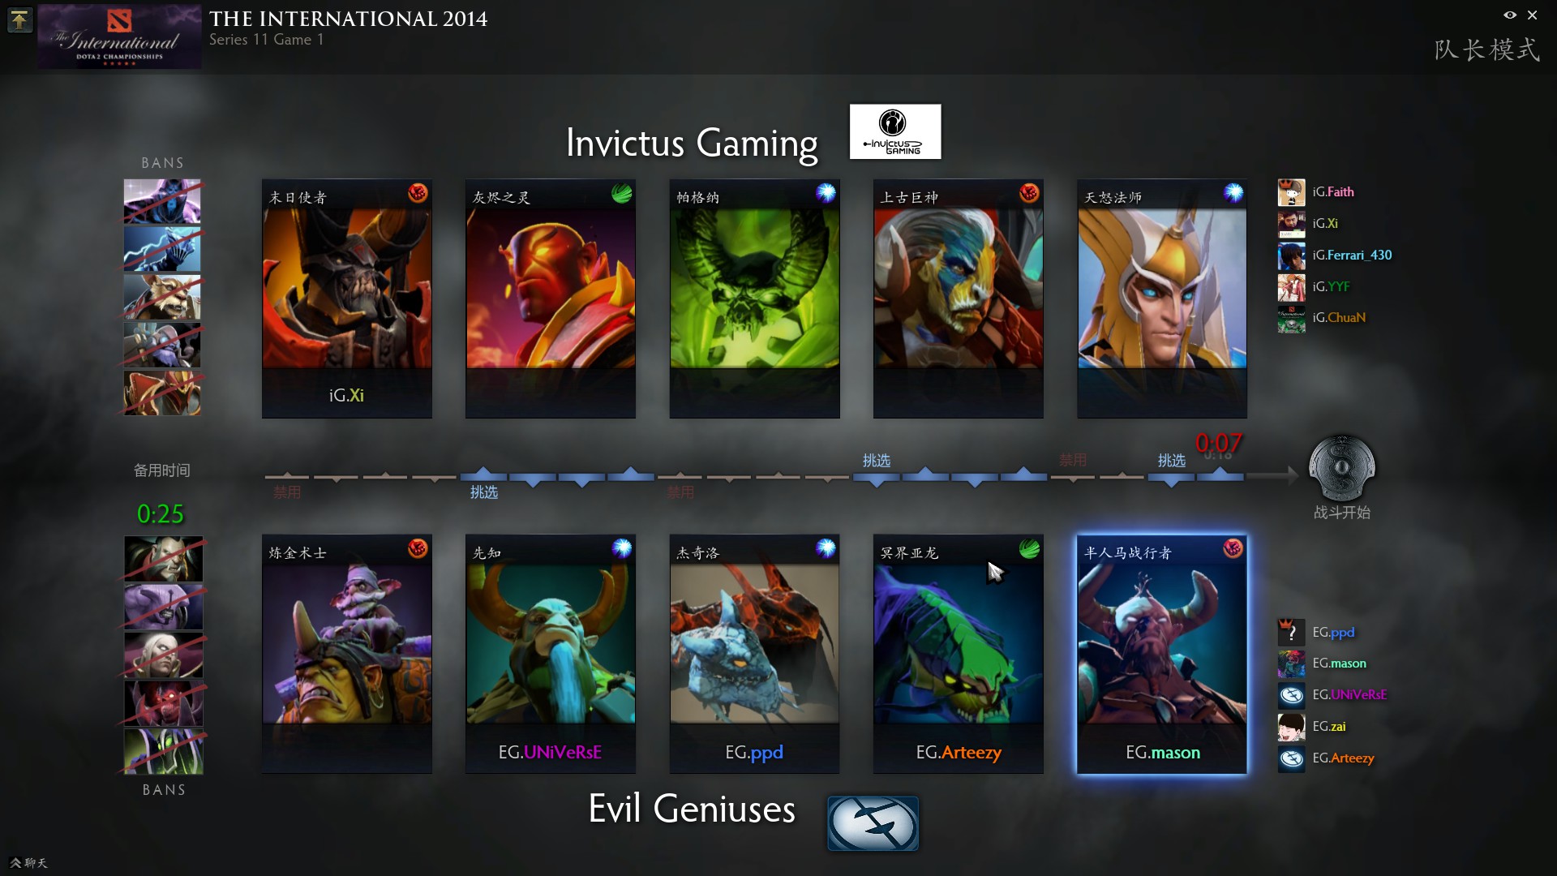The width and height of the screenshot is (1557, 876).
Task: Click strength attribute icon on Doom card
Action: point(418,193)
